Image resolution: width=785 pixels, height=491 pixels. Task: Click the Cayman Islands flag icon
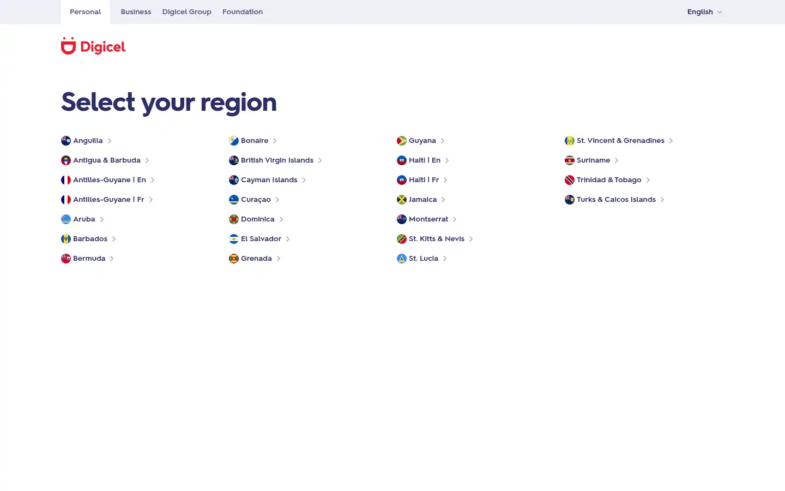tap(234, 180)
